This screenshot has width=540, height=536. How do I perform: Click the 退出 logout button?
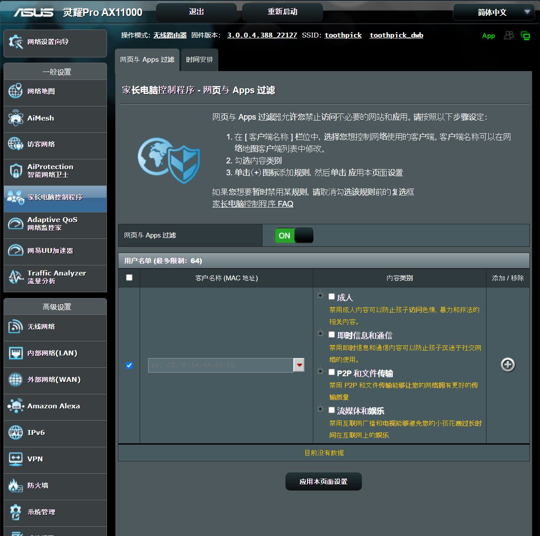[x=196, y=12]
